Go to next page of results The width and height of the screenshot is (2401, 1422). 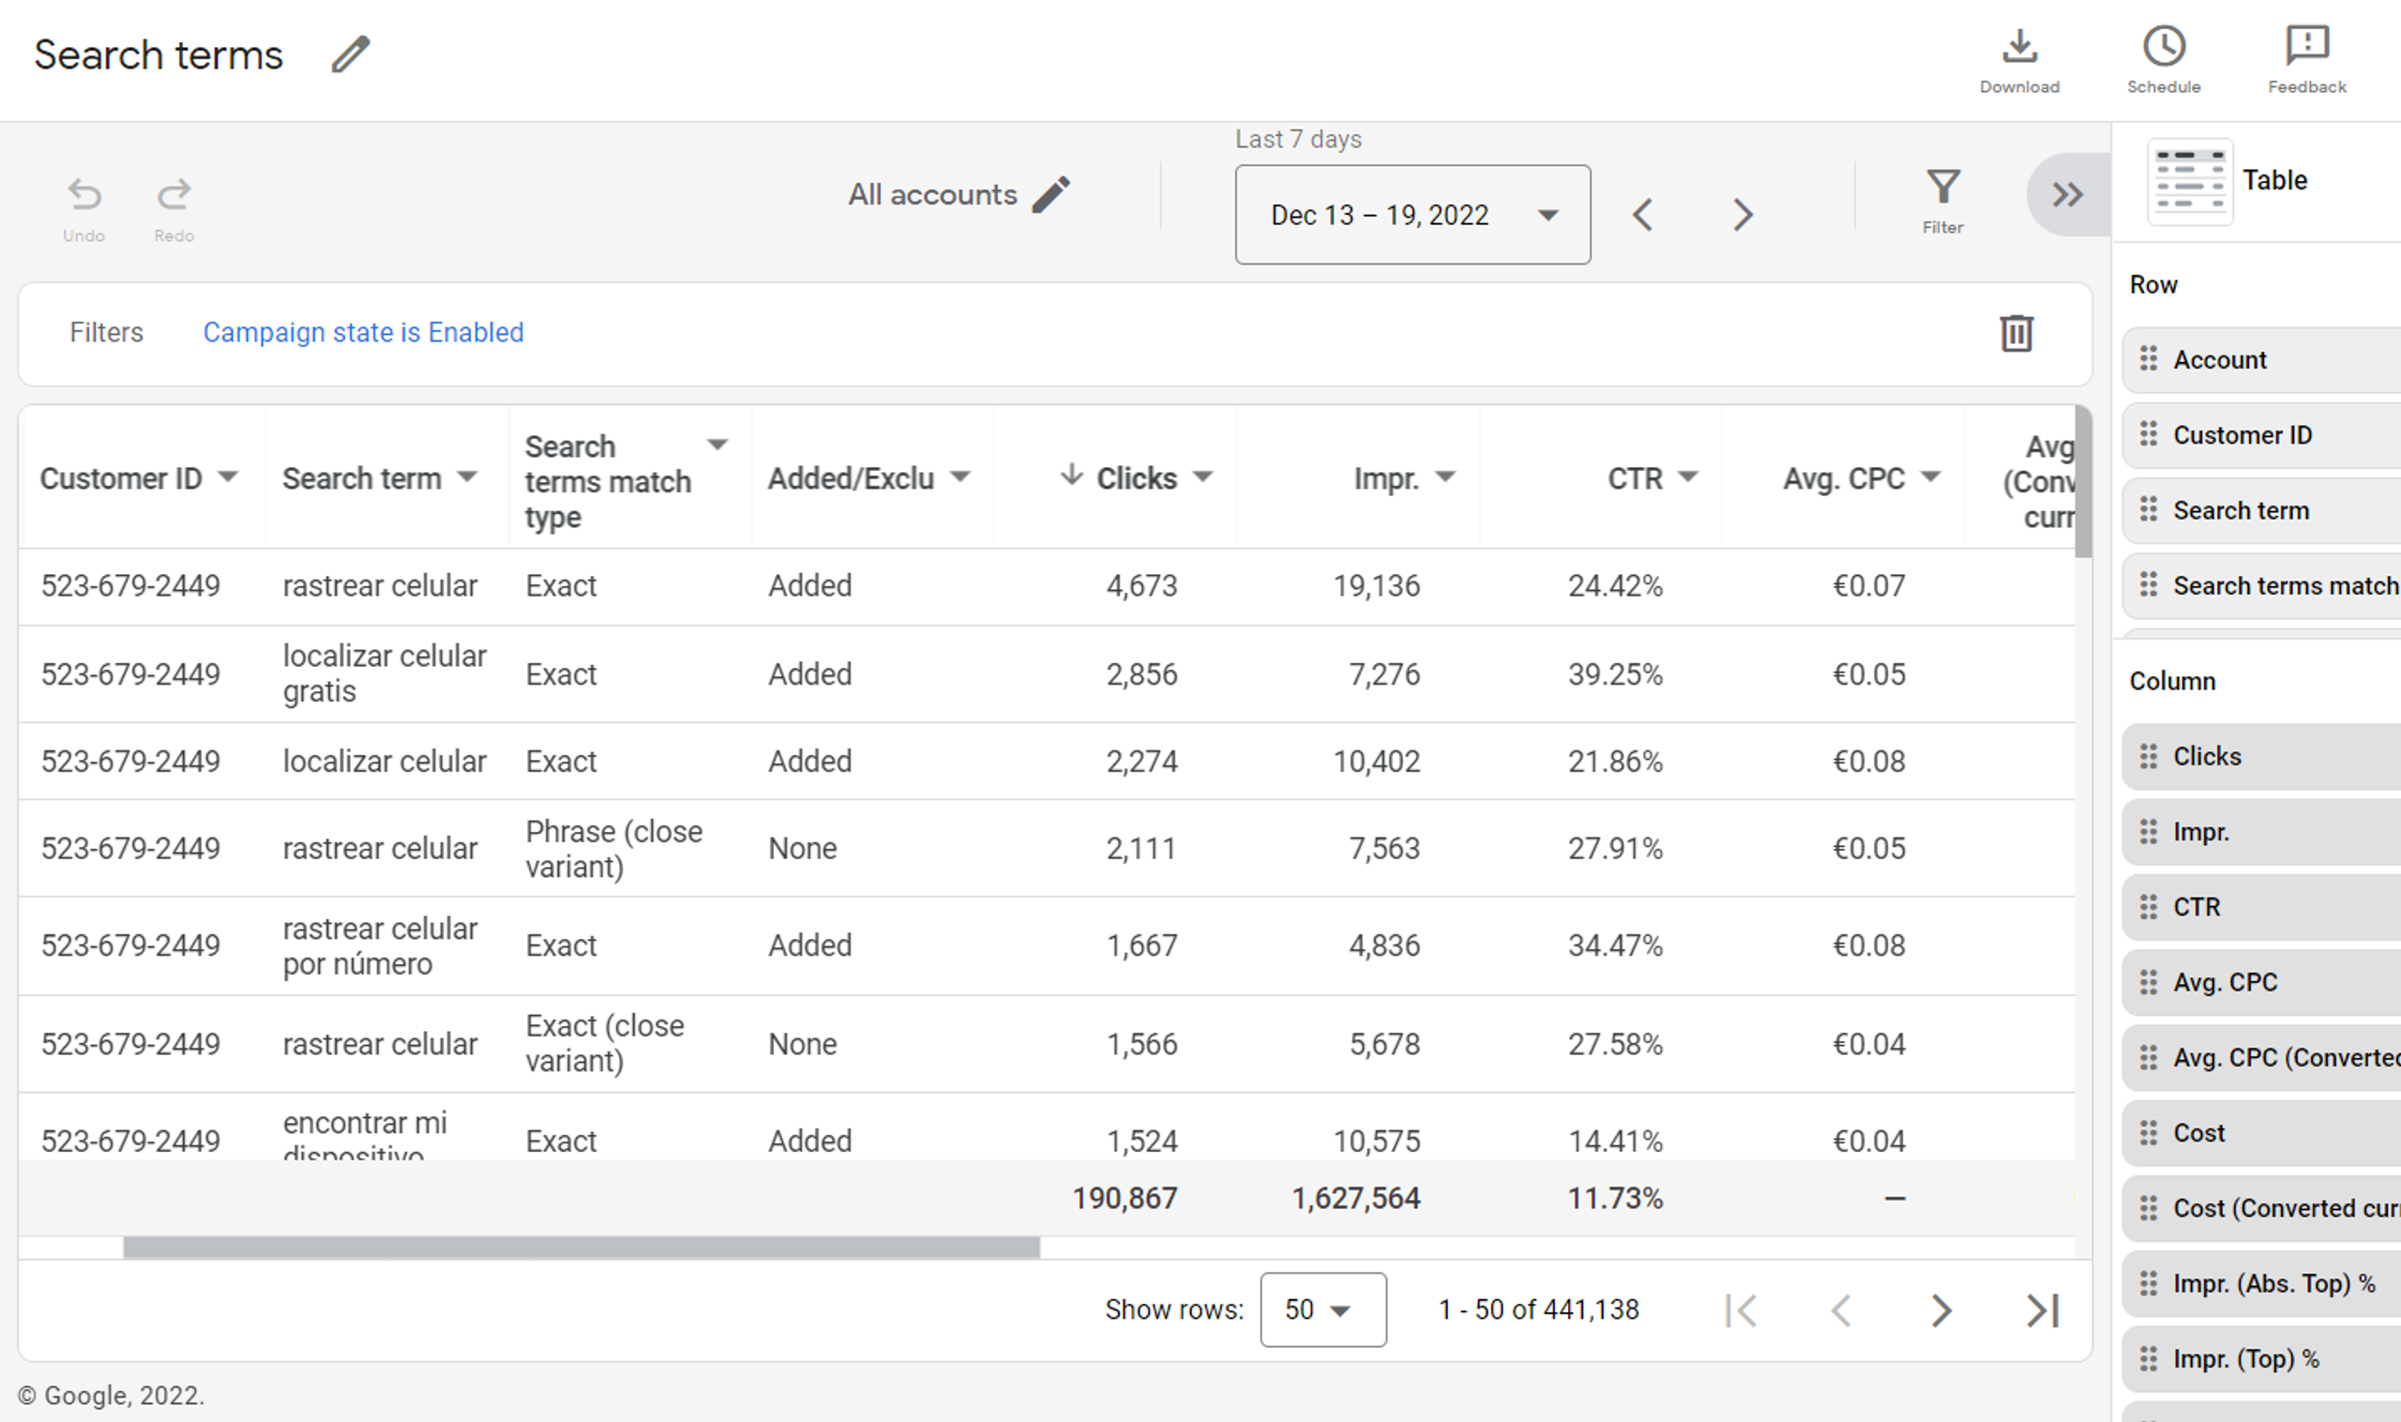[x=1940, y=1309]
